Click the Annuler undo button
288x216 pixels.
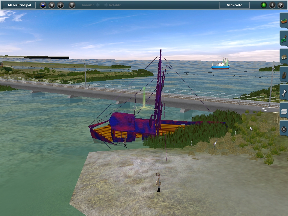click(91, 5)
